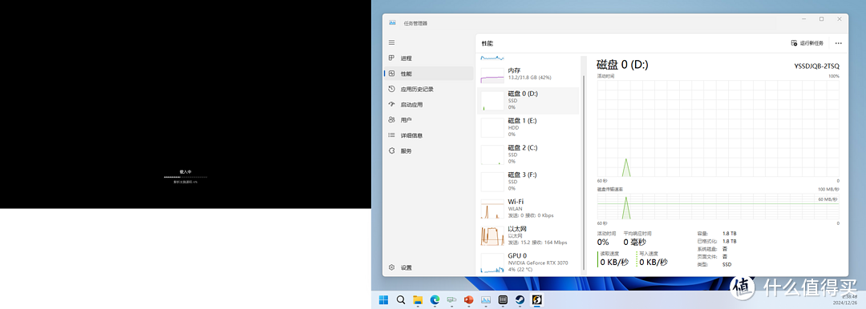The height and width of the screenshot is (309, 866).
Task: Open 应用历史记录 (App history) page
Action: (428, 89)
